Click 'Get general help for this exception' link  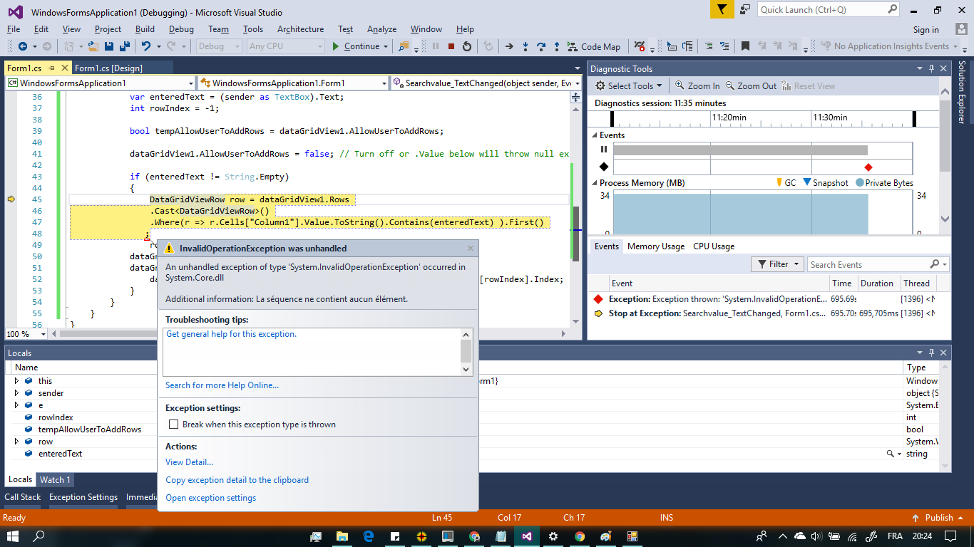(231, 334)
